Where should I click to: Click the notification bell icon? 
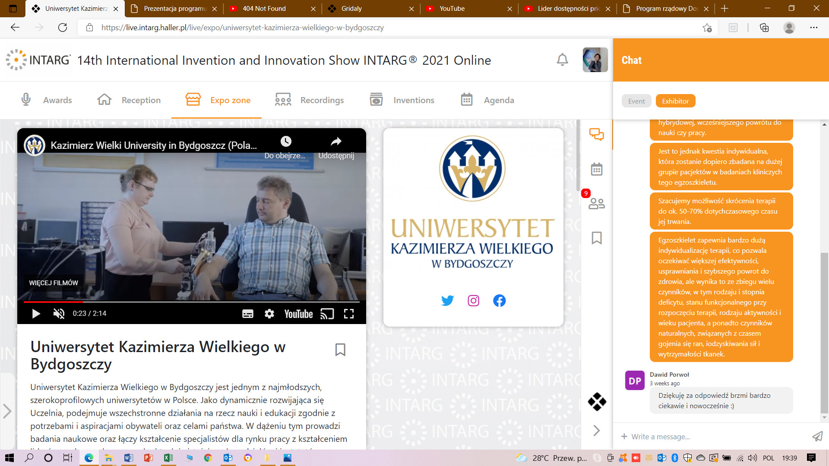coord(562,60)
